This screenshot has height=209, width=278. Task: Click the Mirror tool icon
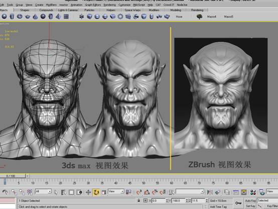210,192
